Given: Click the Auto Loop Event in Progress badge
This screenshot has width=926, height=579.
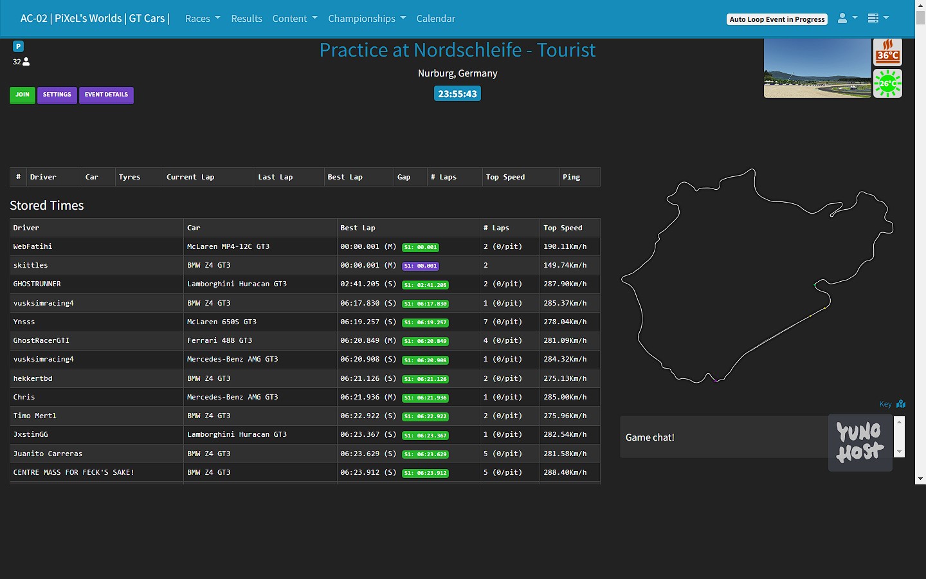Looking at the screenshot, I should 777,19.
